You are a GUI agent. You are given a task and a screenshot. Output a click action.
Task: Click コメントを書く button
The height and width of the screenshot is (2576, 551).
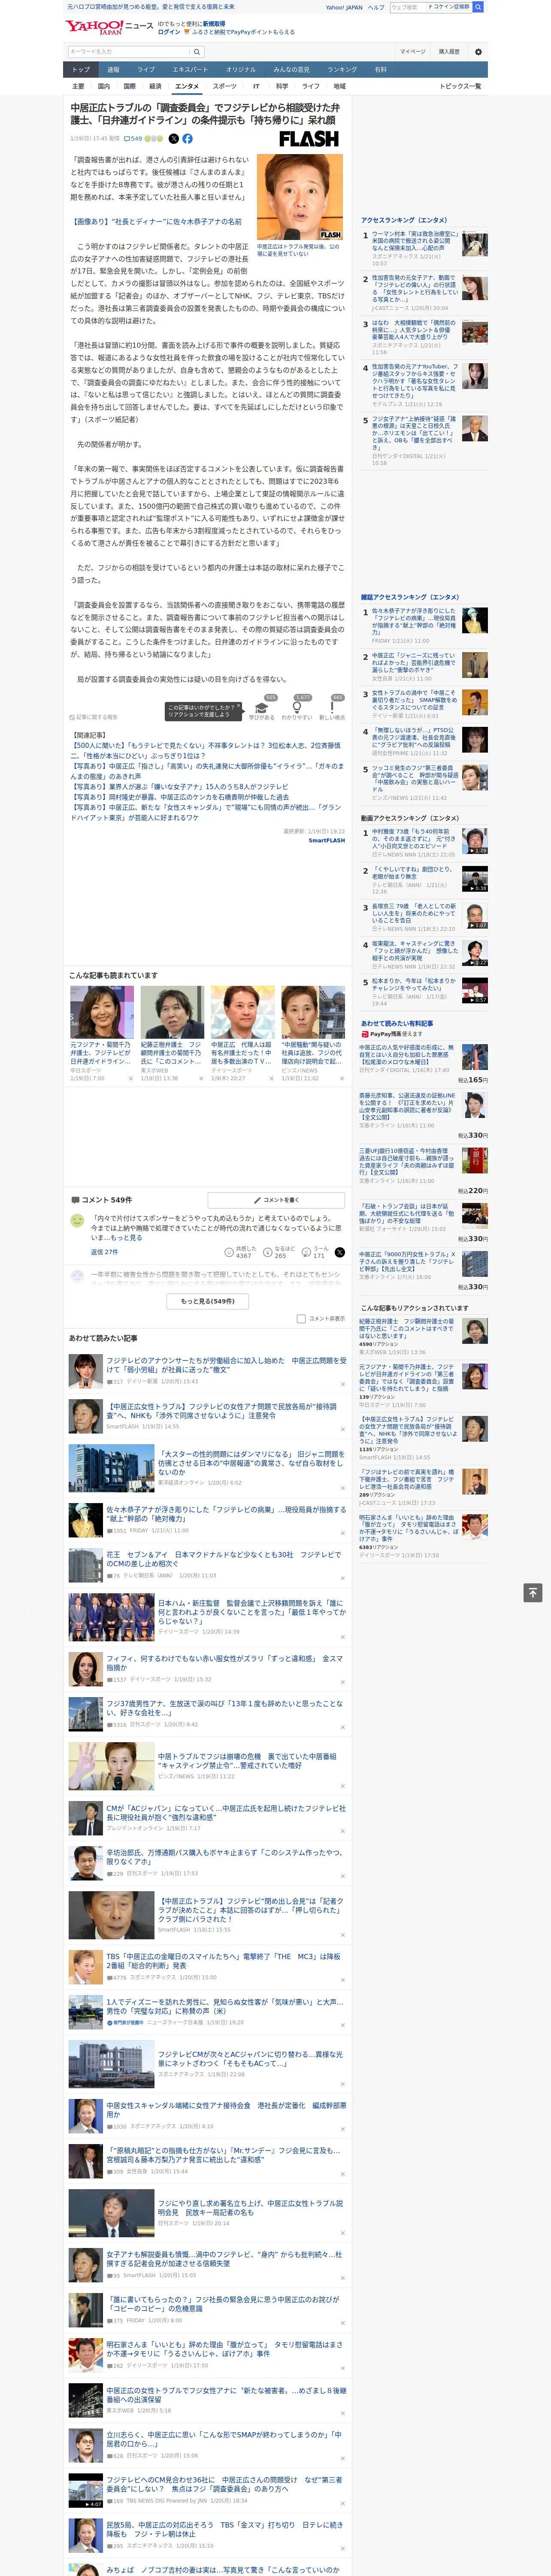coord(277,1200)
